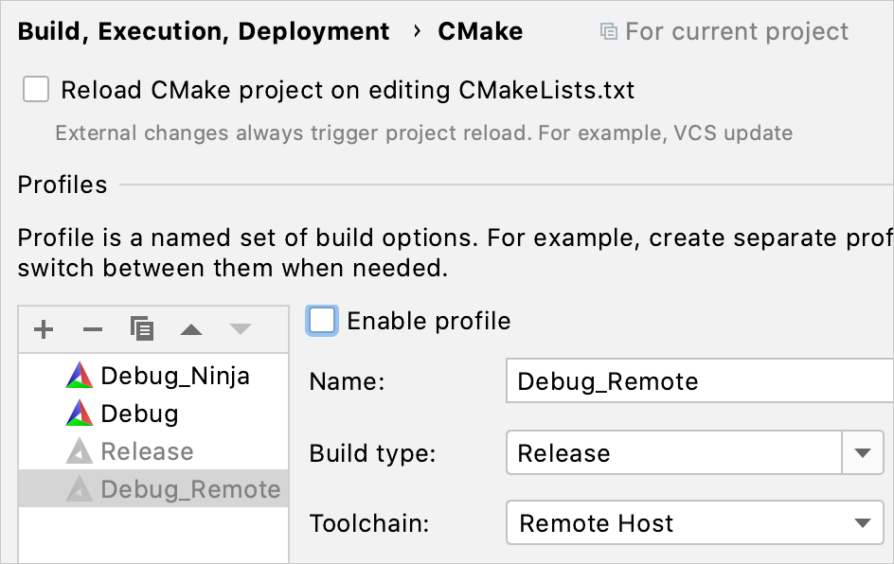Click the CMake icon next to Debug
The height and width of the screenshot is (564, 894).
point(80,414)
